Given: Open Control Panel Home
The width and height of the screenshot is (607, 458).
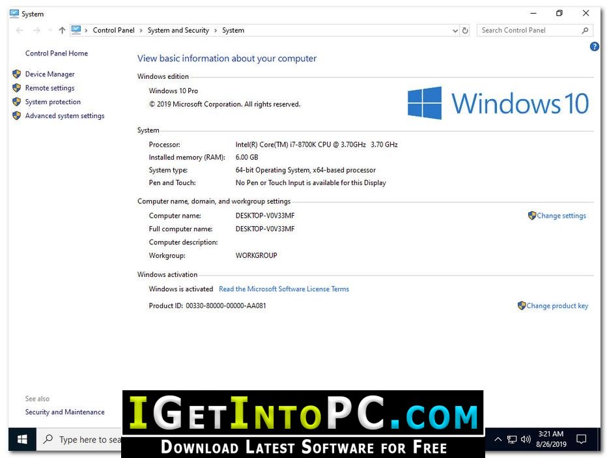Looking at the screenshot, I should pos(57,53).
